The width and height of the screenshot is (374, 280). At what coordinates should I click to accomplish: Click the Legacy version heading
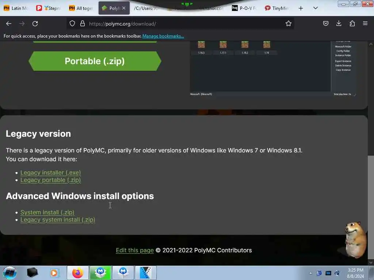coord(38,134)
